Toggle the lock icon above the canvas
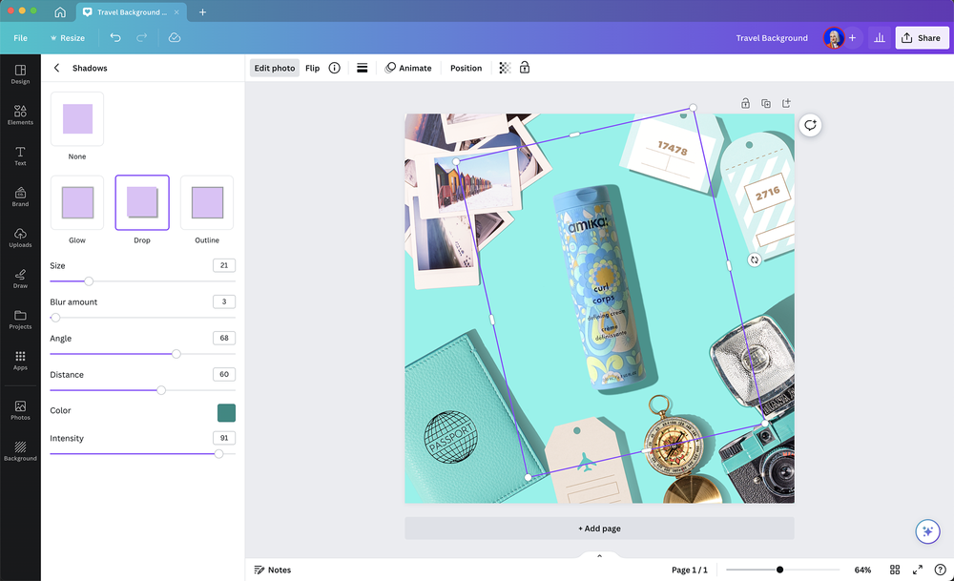The height and width of the screenshot is (581, 954). click(x=745, y=102)
